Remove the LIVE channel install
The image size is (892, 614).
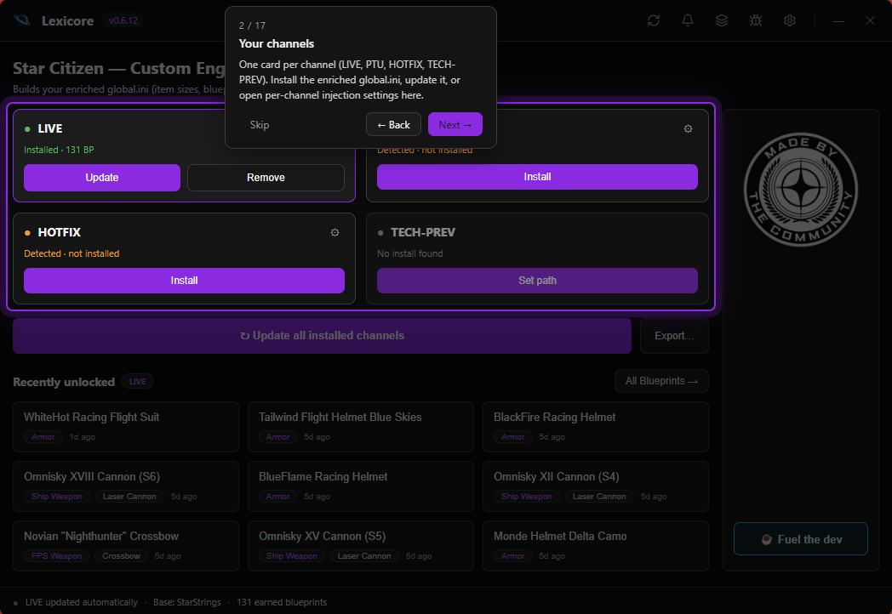pos(266,178)
